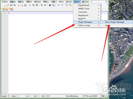The height and width of the screenshot is (99, 133).
Task: Expand the NppExport submenu
Action: point(87,15)
